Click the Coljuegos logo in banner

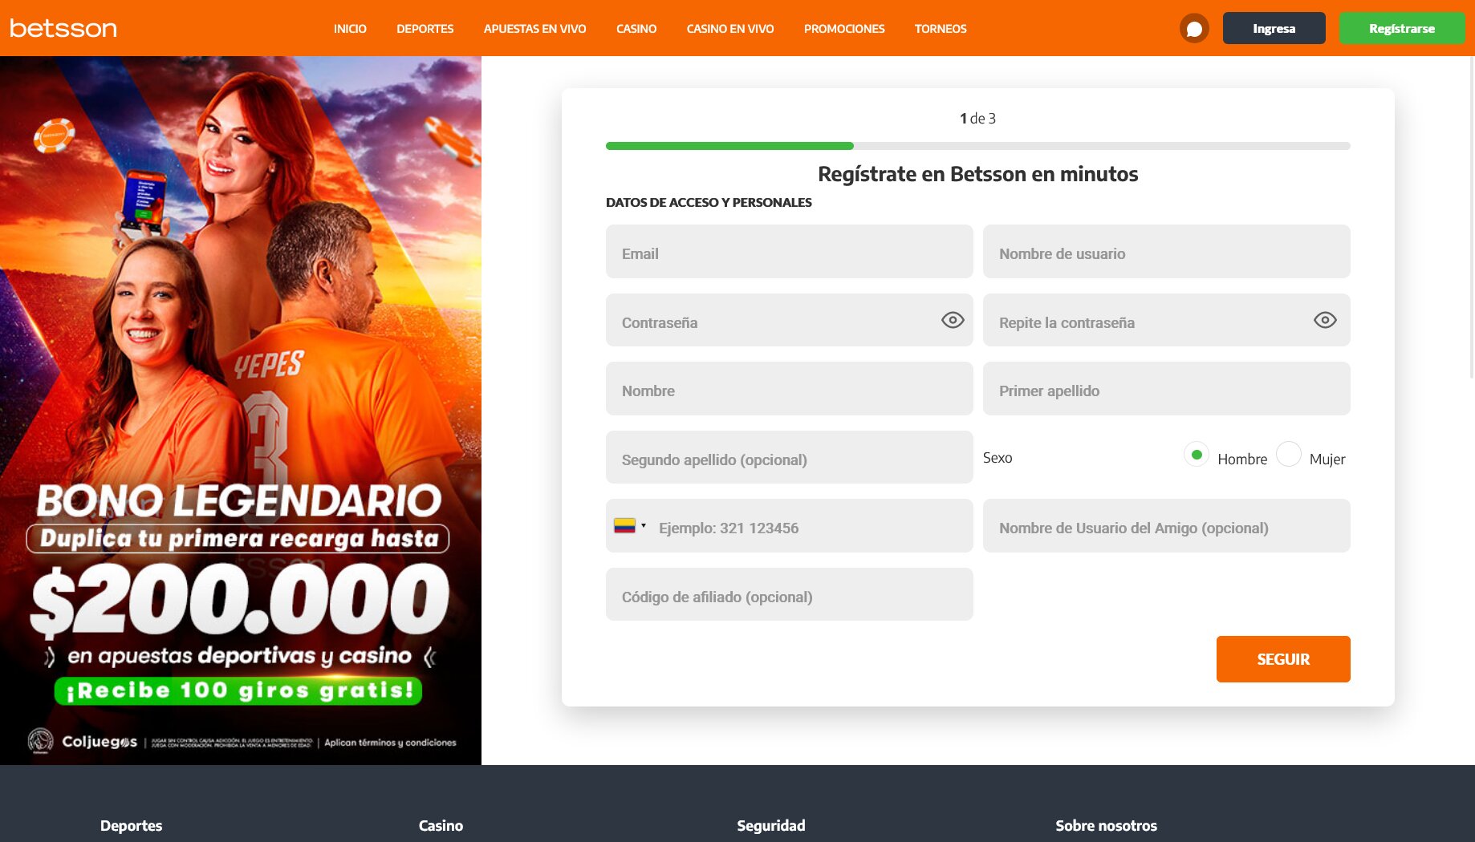(83, 741)
